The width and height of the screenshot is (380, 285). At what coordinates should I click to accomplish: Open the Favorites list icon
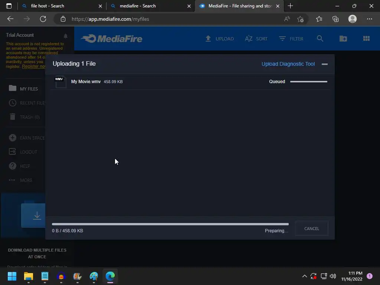coord(319,19)
